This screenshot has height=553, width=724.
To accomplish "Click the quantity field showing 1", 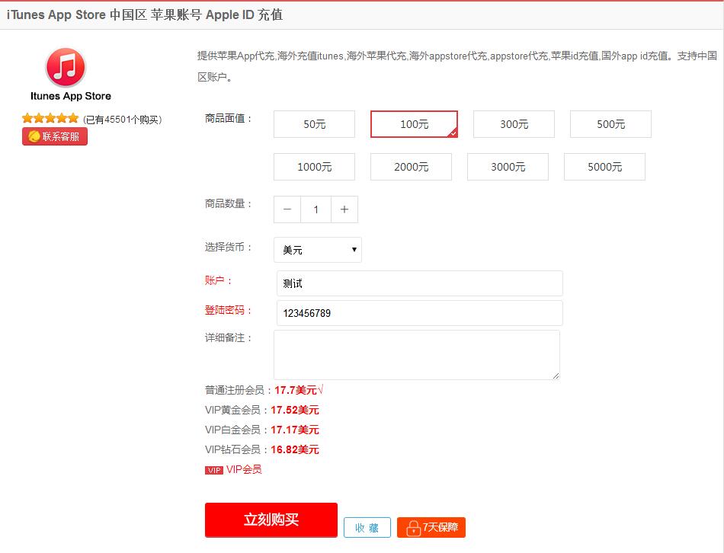I will coord(316,209).
